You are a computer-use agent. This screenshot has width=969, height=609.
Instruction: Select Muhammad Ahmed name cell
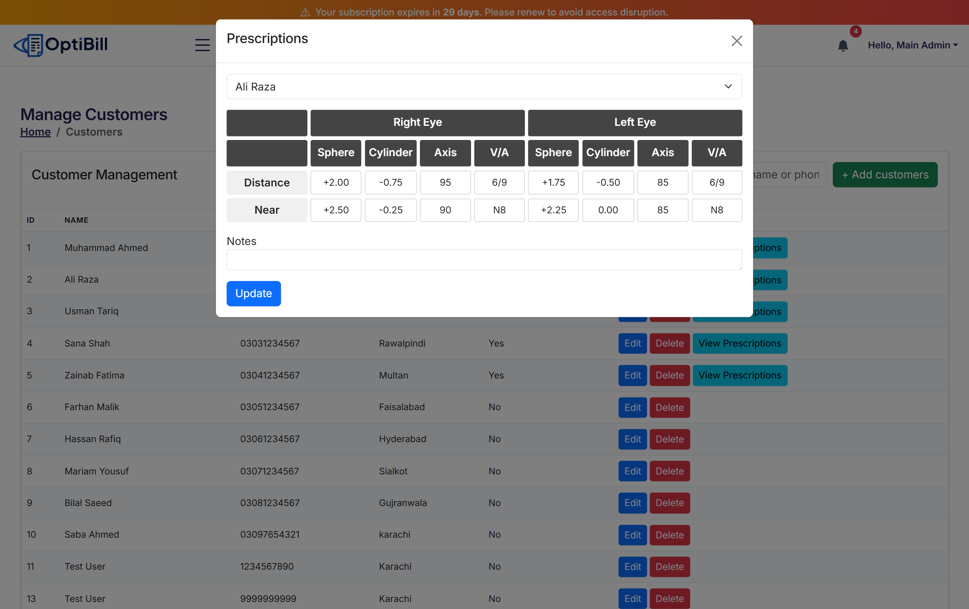[106, 248]
